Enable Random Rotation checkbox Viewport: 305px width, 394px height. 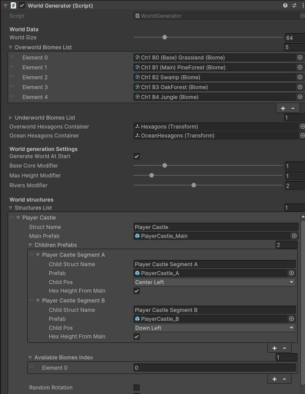(137, 387)
